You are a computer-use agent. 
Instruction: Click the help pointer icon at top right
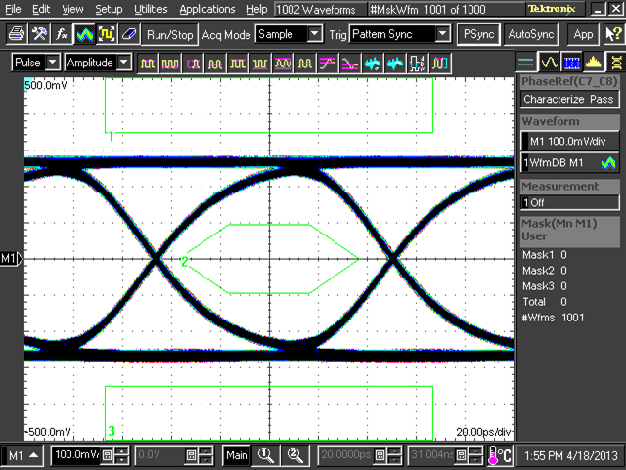click(x=615, y=33)
